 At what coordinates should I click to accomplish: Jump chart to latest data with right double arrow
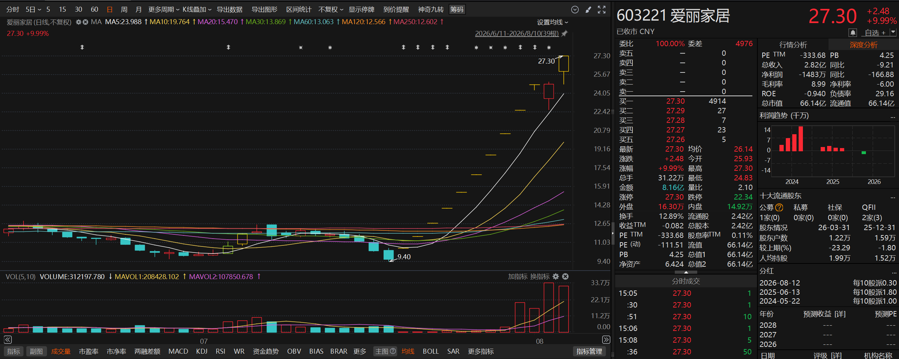click(x=606, y=340)
